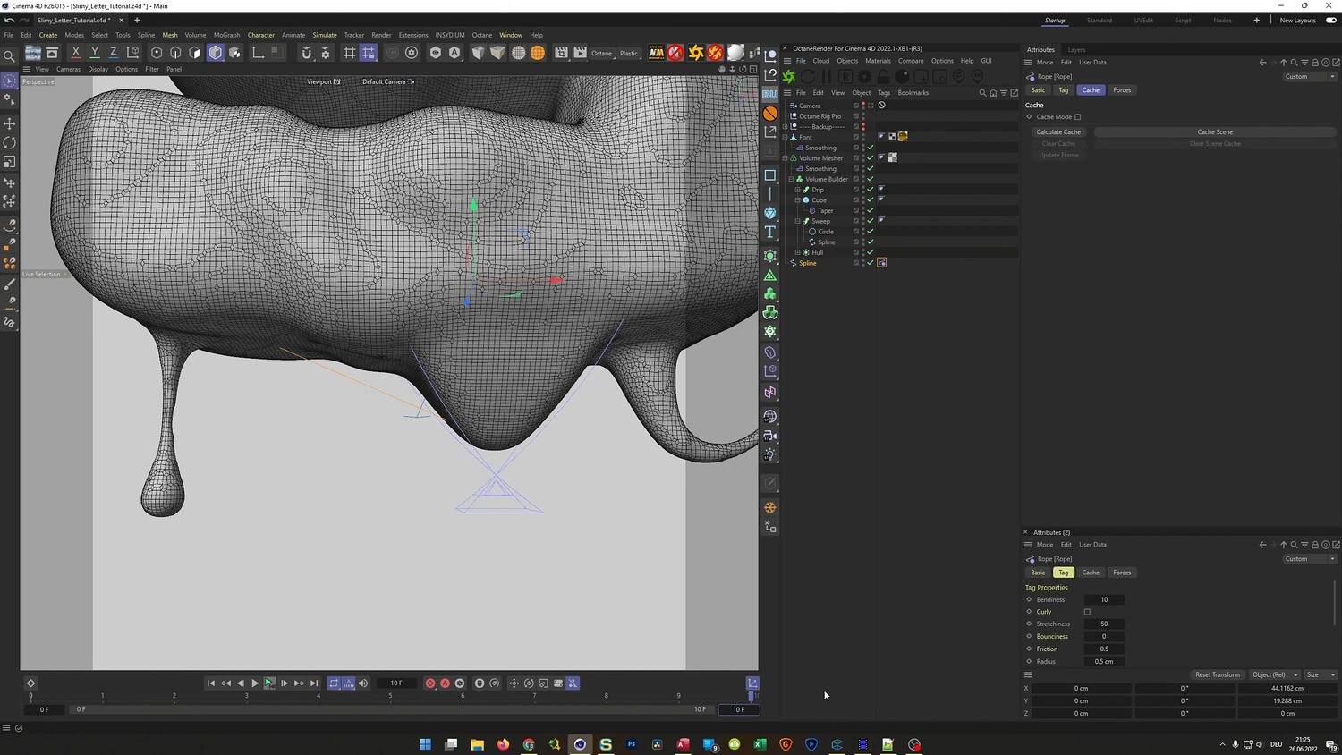Toggle the Taper deformer's green checkmark
Image resolution: width=1342 pixels, height=755 pixels.
coord(871,210)
